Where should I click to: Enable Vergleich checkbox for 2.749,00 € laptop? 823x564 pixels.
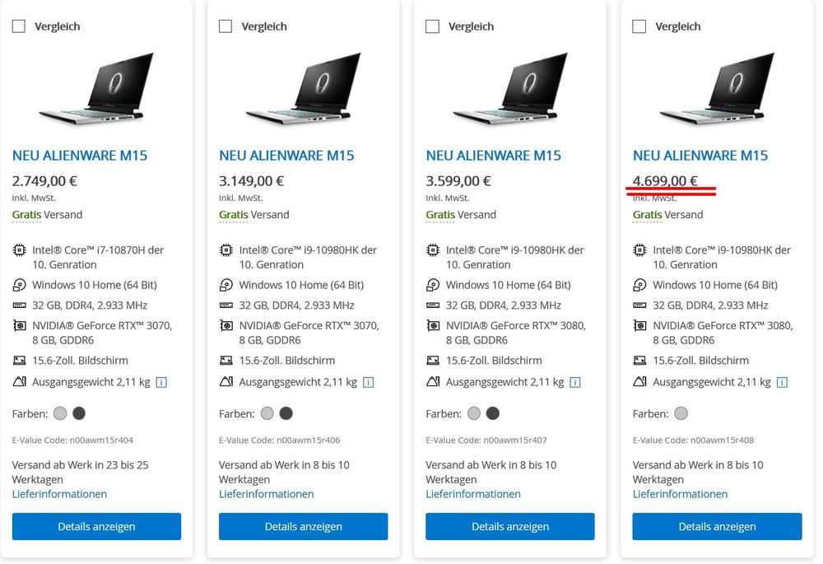coord(19,26)
